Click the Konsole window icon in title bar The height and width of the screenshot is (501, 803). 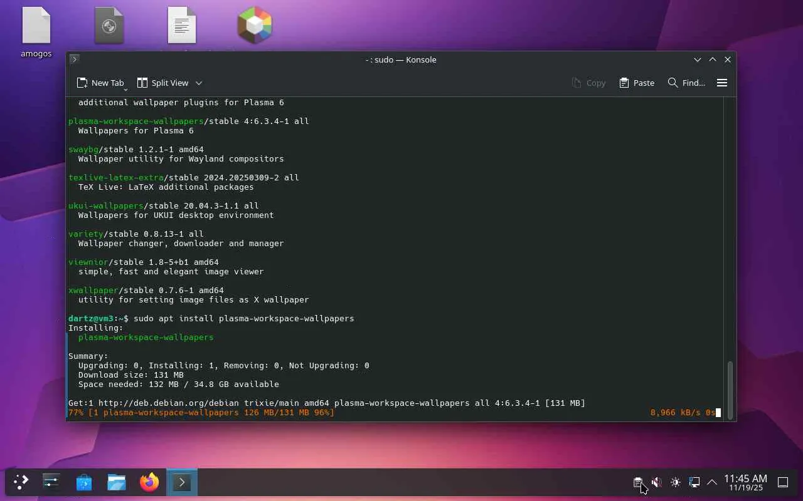pos(74,59)
